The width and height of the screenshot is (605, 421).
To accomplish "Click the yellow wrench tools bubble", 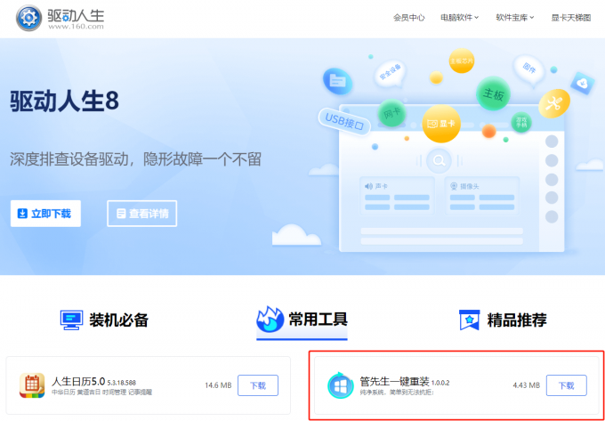I will (x=554, y=103).
